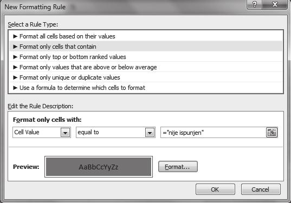Click arrow beside above or below average rule
The width and height of the screenshot is (291, 203).
point(15,67)
